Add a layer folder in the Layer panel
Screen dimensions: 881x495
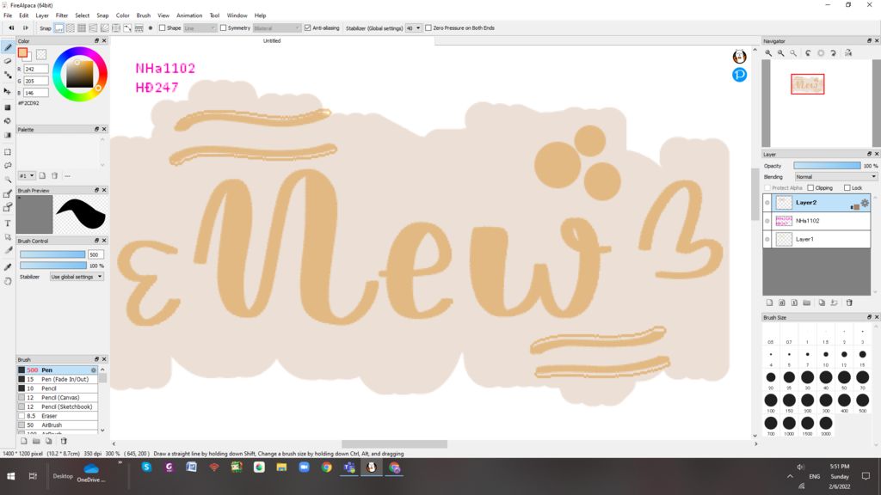(x=807, y=302)
